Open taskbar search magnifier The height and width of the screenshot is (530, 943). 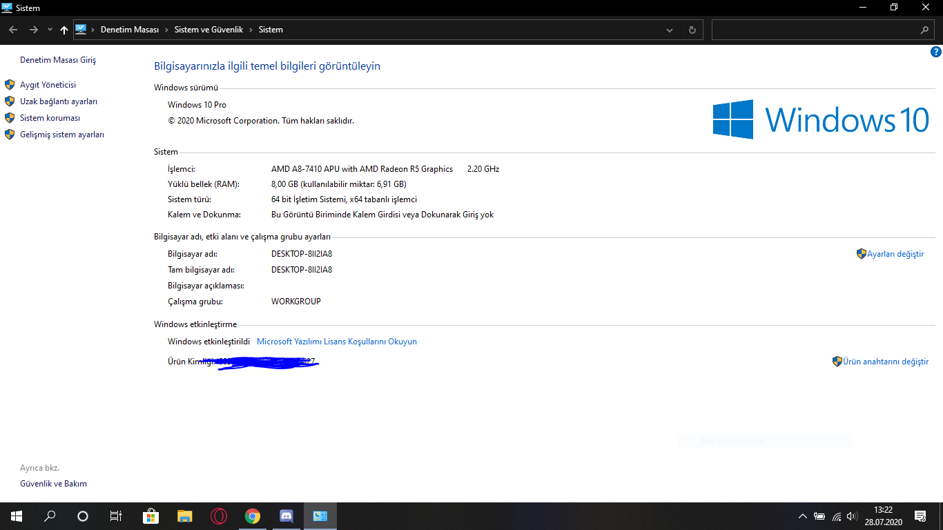pyautogui.click(x=50, y=516)
